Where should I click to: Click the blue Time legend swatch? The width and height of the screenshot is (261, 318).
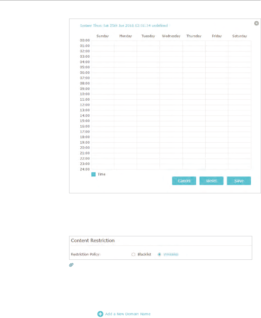[x=93, y=174]
